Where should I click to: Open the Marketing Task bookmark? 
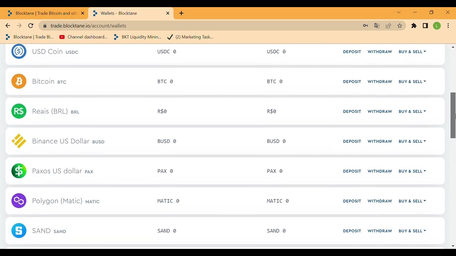pos(190,37)
